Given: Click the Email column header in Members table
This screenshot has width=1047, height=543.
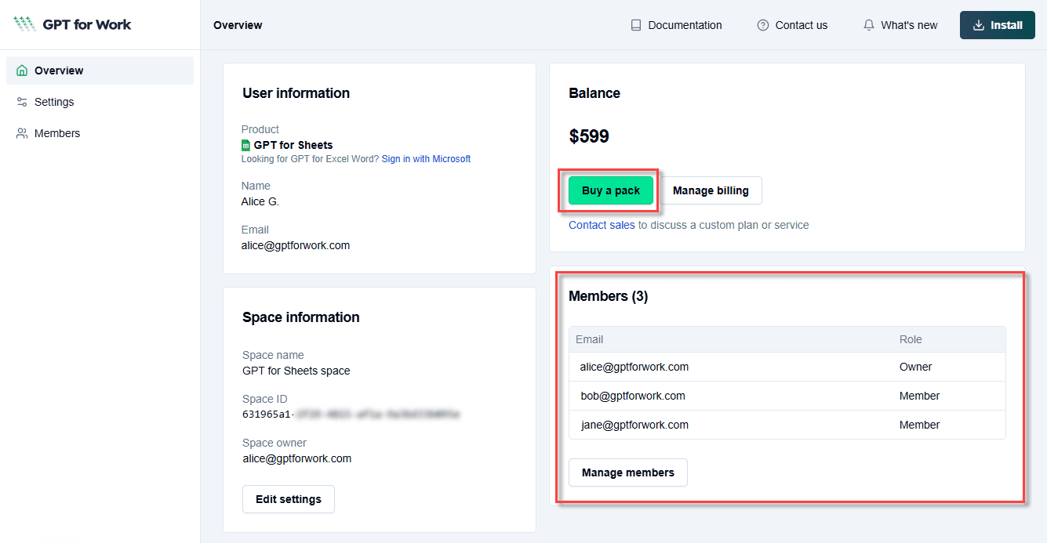Looking at the screenshot, I should pos(590,339).
